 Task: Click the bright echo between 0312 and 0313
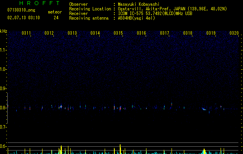point(61,107)
